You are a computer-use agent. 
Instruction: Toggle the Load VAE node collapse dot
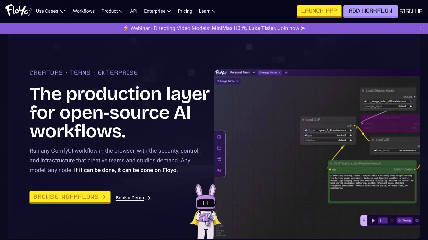(373, 140)
